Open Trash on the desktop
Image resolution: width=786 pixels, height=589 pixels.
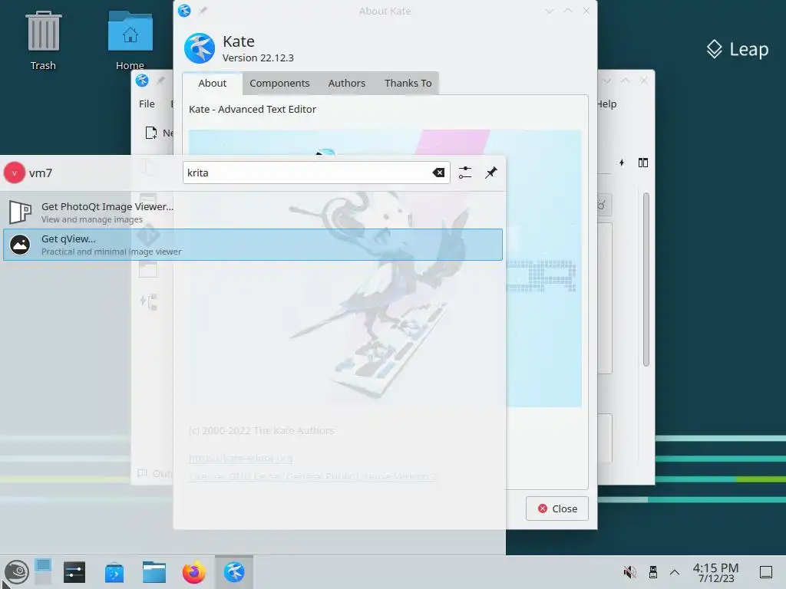(x=43, y=41)
